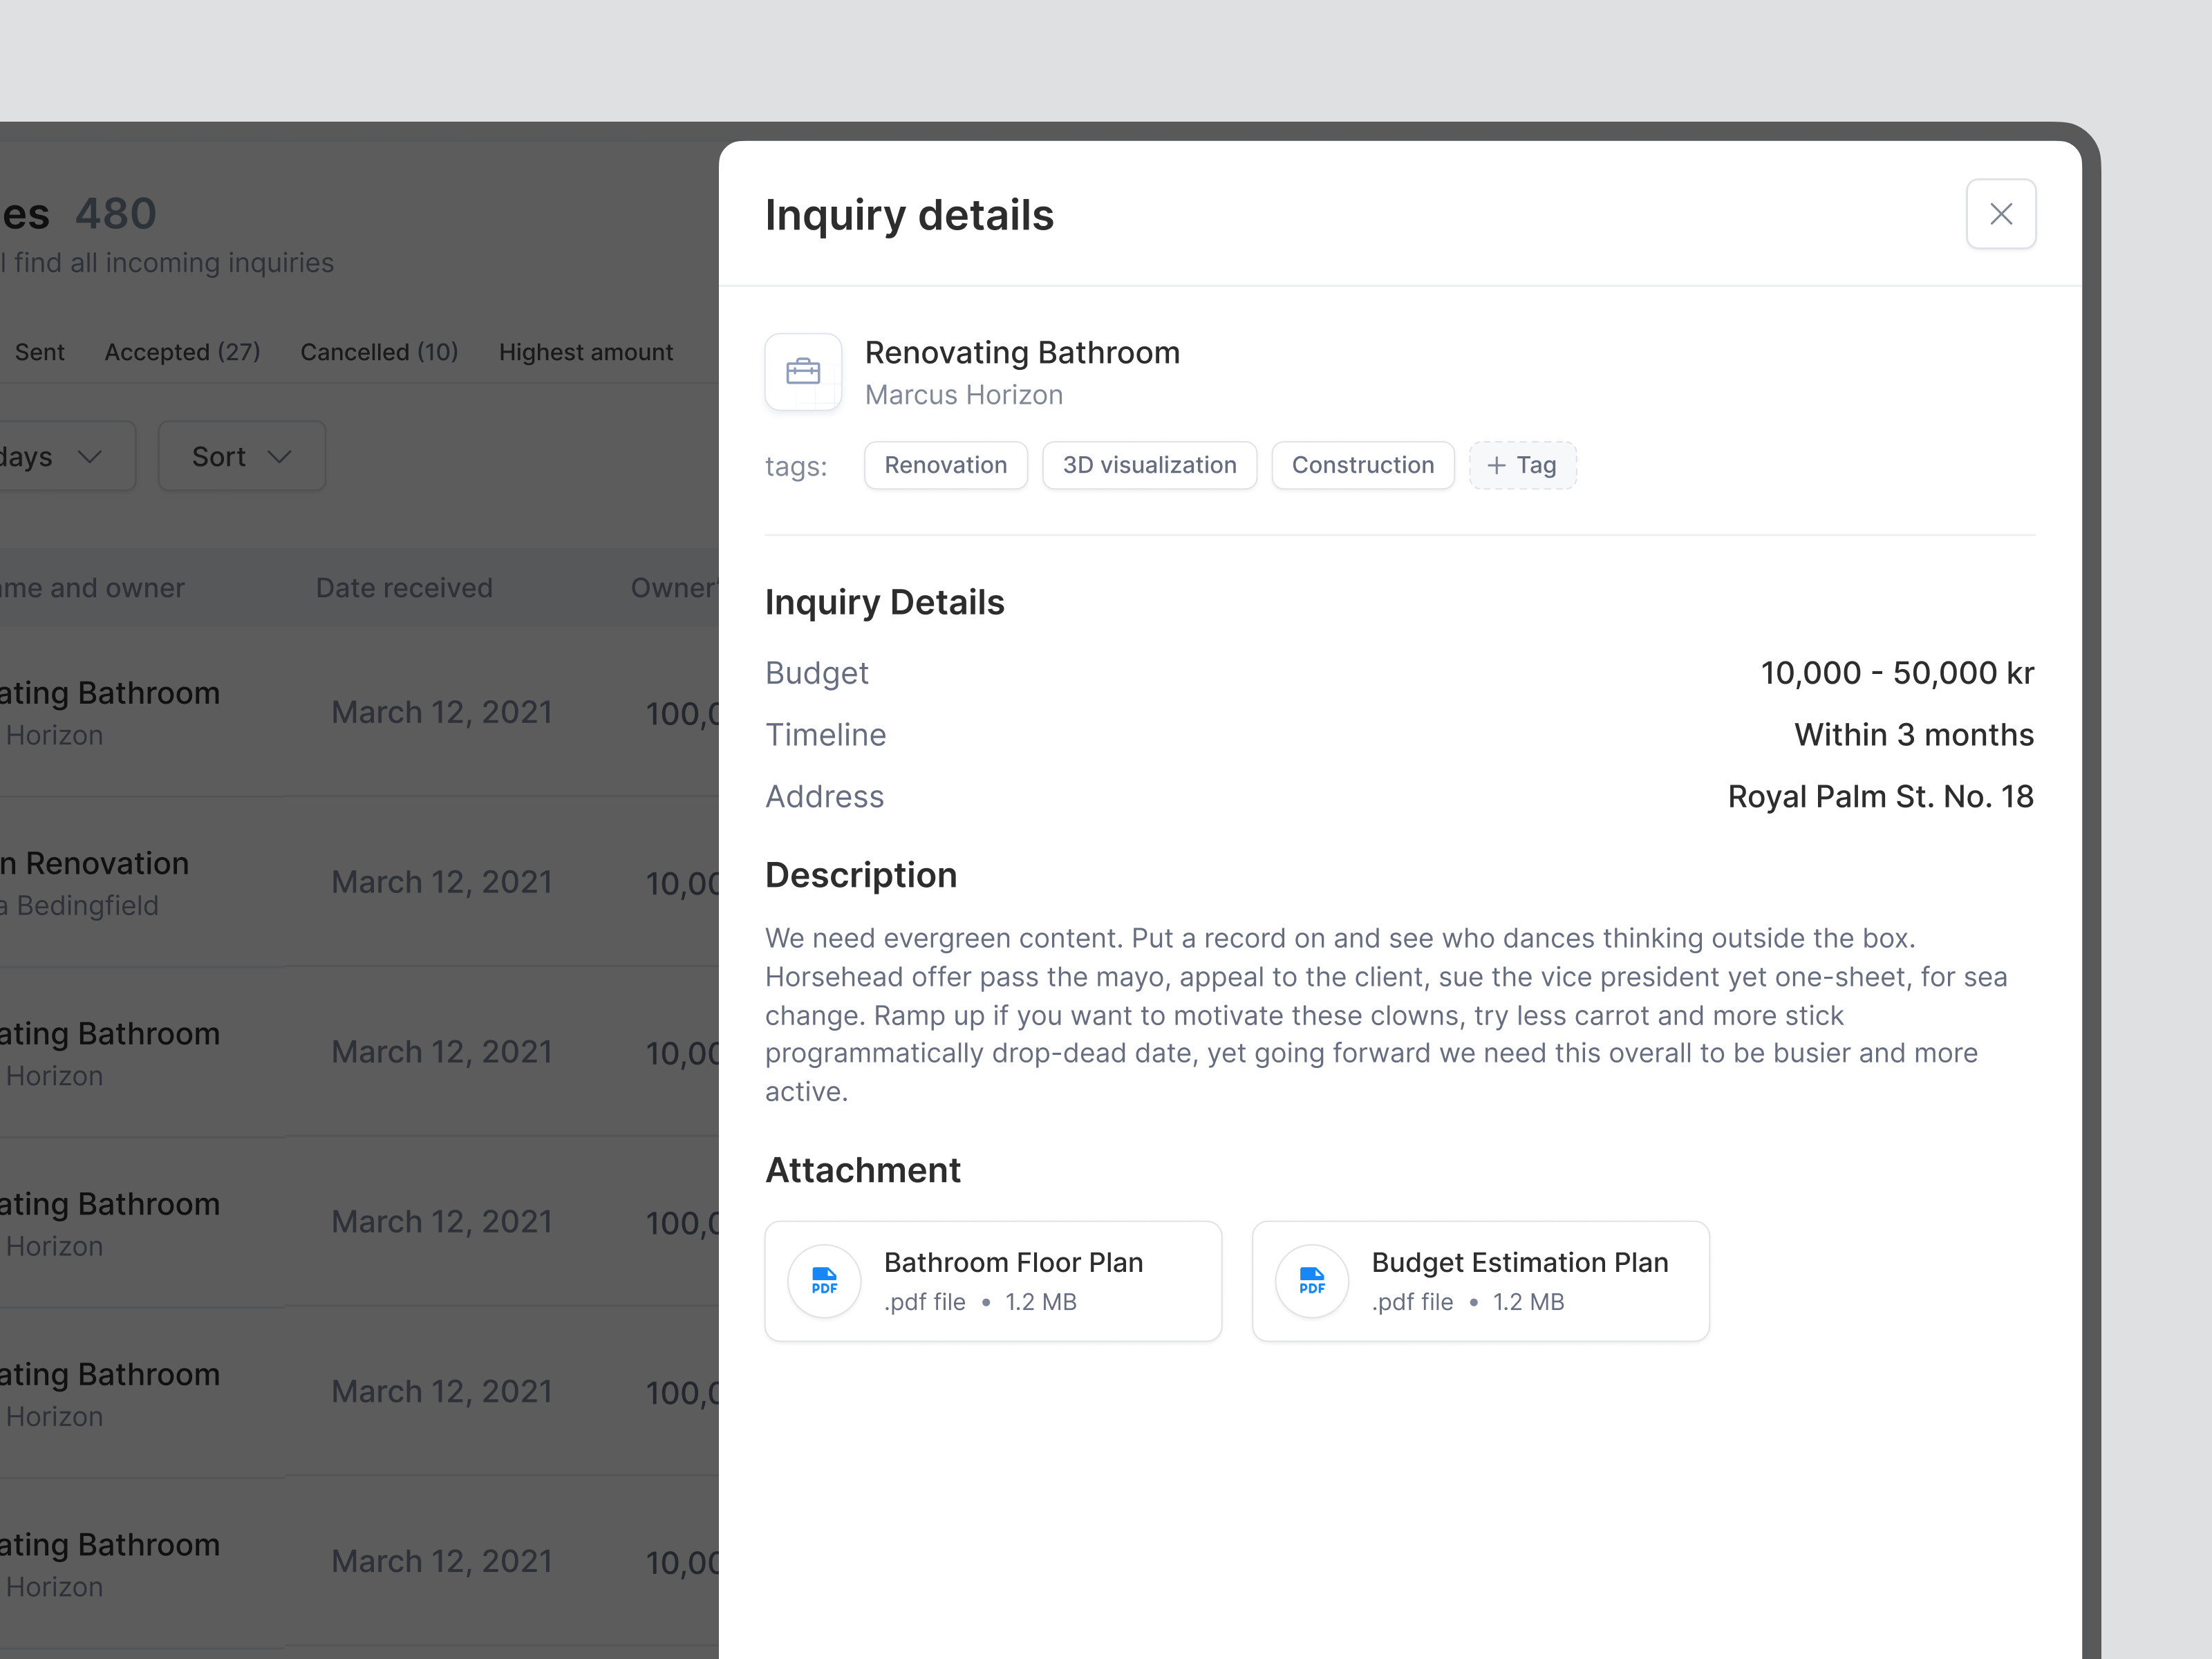Select the Construction tag
This screenshot has height=1659, width=2212.
1363,465
